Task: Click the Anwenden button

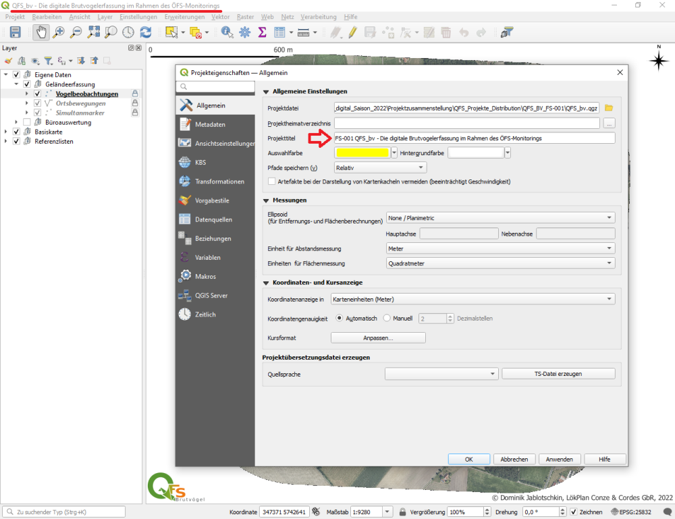Action: point(559,459)
